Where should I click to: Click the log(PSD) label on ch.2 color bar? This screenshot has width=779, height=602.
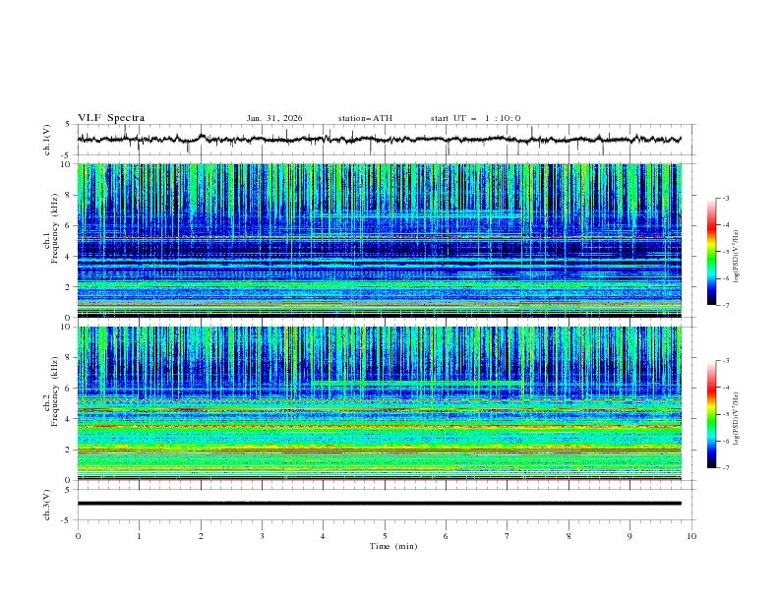[736, 418]
